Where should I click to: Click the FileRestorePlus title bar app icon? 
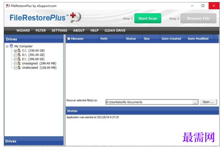[x=8, y=6]
